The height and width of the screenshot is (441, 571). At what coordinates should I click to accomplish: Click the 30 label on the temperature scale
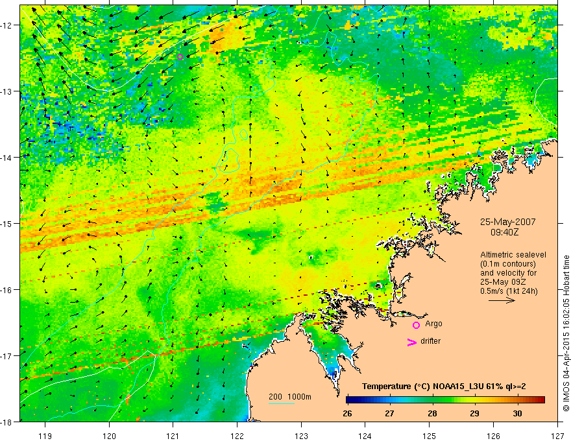[517, 413]
